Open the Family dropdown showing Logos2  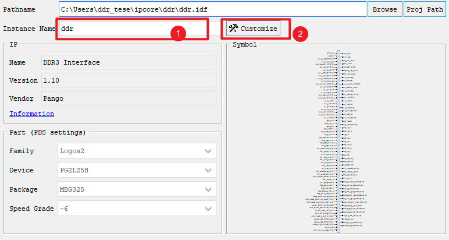[x=137, y=151]
